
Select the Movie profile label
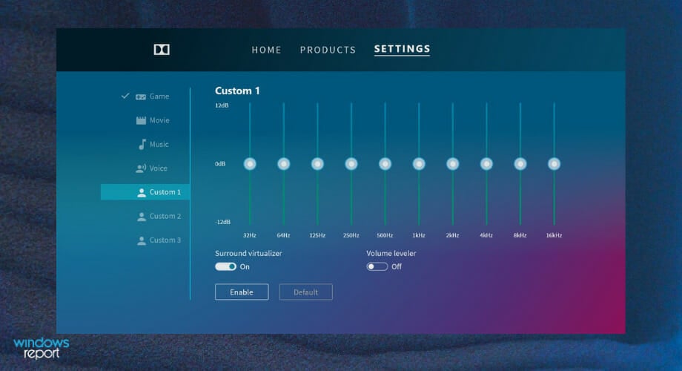(159, 120)
